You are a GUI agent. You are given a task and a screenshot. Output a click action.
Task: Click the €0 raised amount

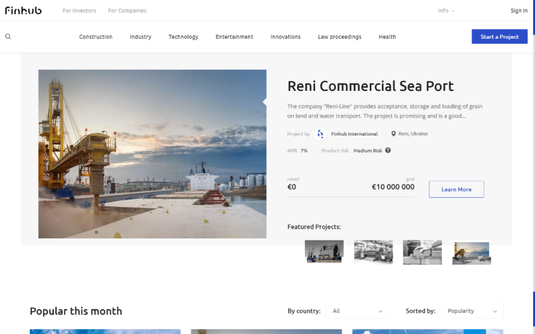(292, 187)
